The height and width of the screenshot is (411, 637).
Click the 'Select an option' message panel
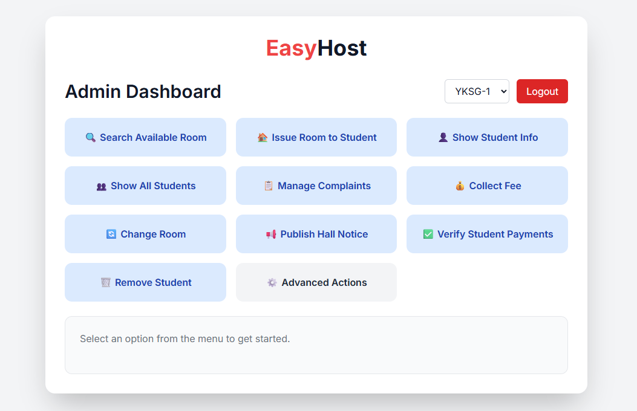coord(316,345)
